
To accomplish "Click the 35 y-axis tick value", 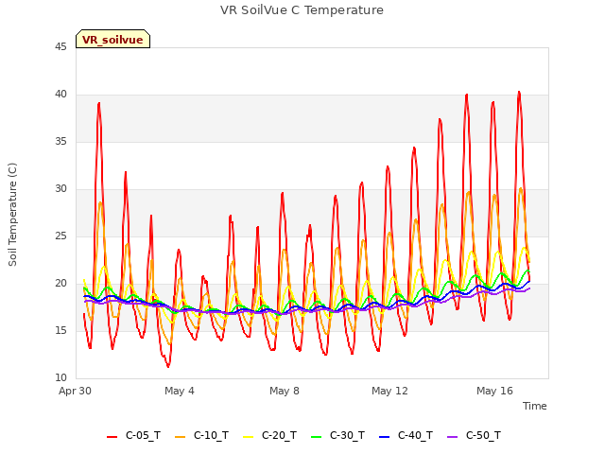I will [60, 141].
